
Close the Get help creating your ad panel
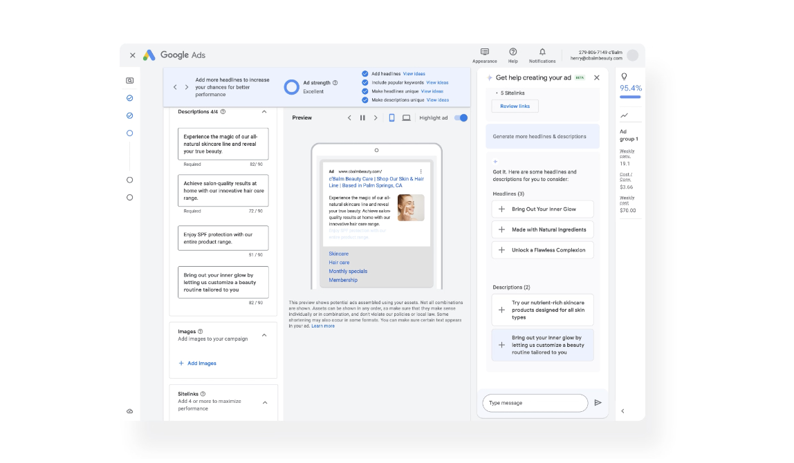[x=597, y=78]
